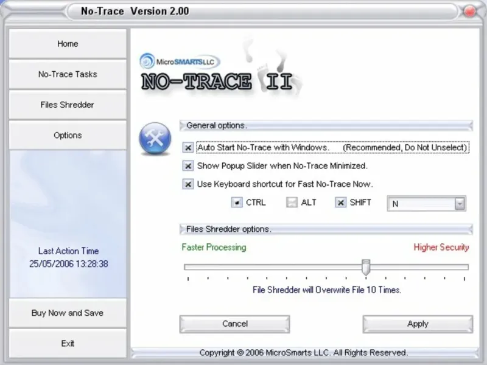Click the Faster Processing label
The height and width of the screenshot is (365, 487).
[x=214, y=248]
